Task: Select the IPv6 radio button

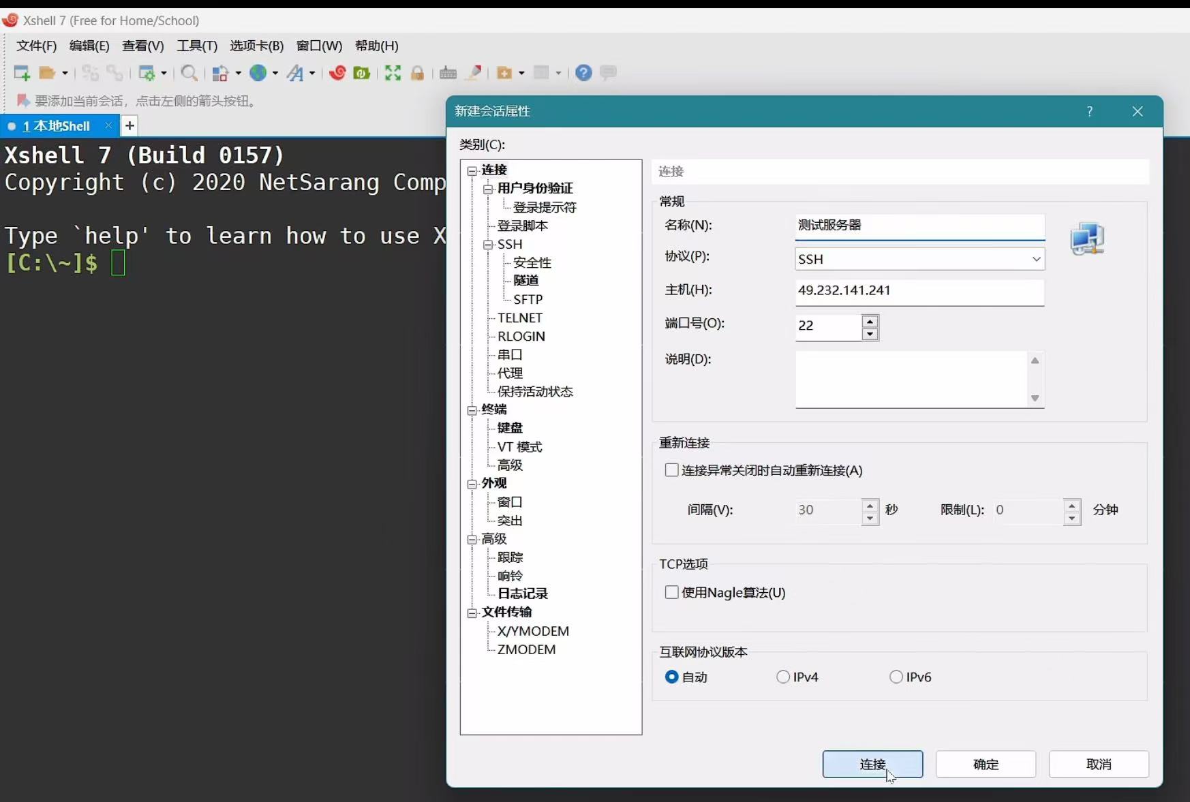Action: click(x=896, y=677)
